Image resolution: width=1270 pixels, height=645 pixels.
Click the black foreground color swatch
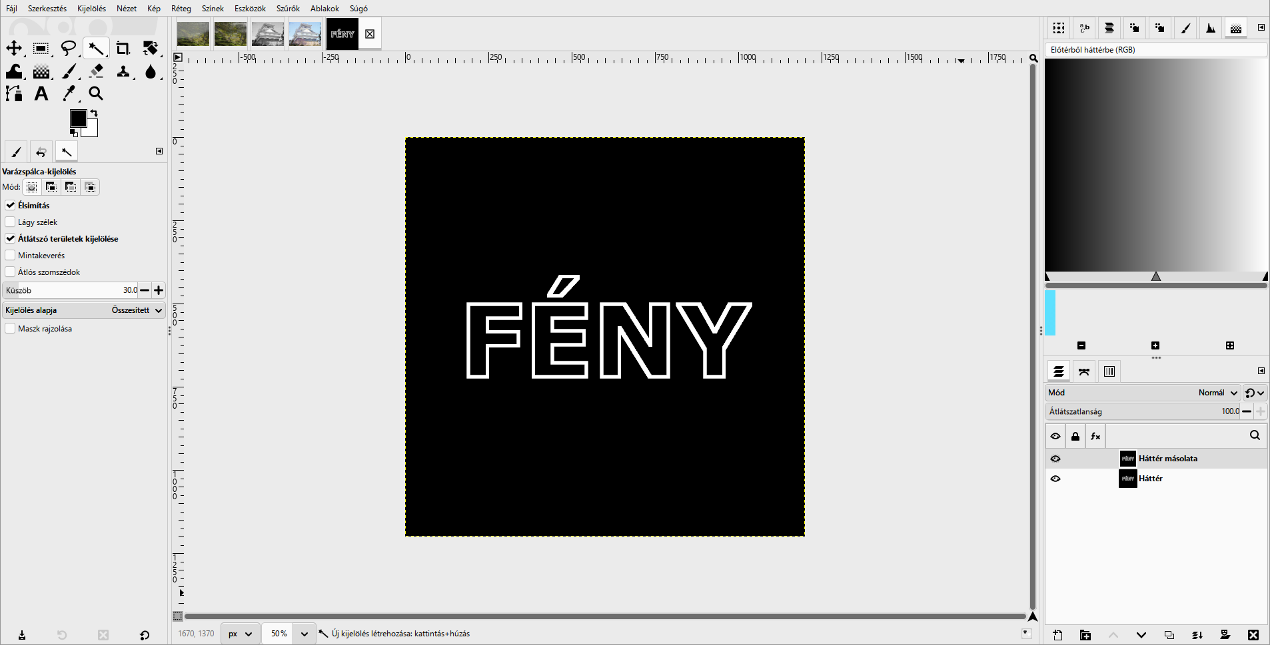point(78,118)
